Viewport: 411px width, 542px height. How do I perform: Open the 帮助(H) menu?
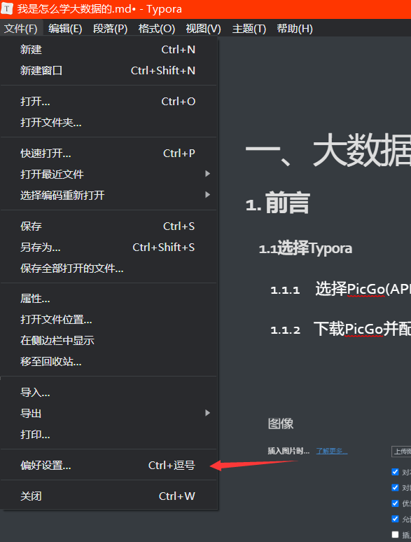tap(295, 28)
